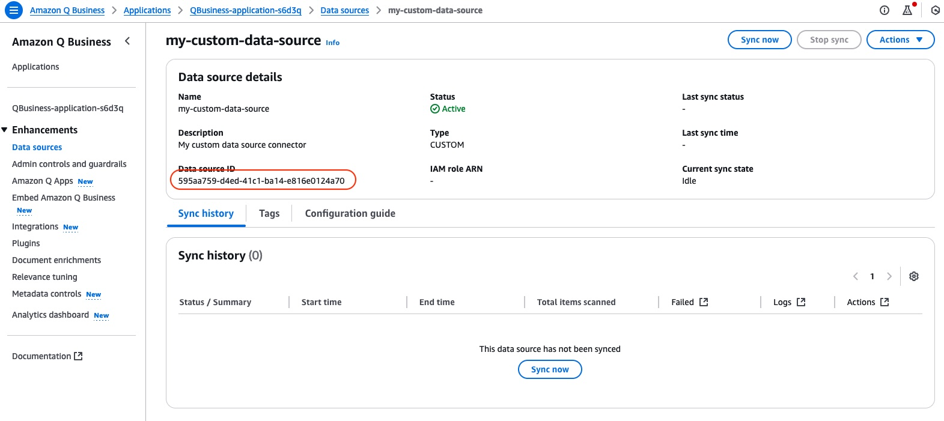Open Embed Amazon Q Business
This screenshot has height=421, width=944.
pyautogui.click(x=64, y=198)
